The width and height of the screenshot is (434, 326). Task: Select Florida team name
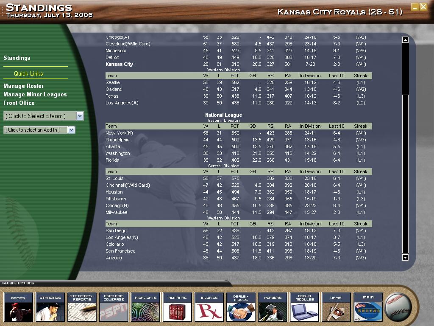(112, 160)
